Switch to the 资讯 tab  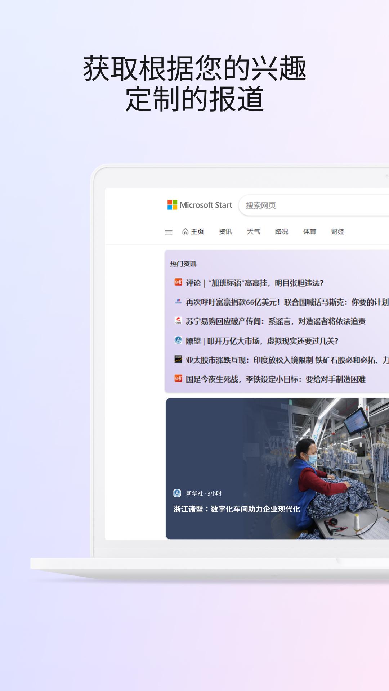tap(225, 231)
